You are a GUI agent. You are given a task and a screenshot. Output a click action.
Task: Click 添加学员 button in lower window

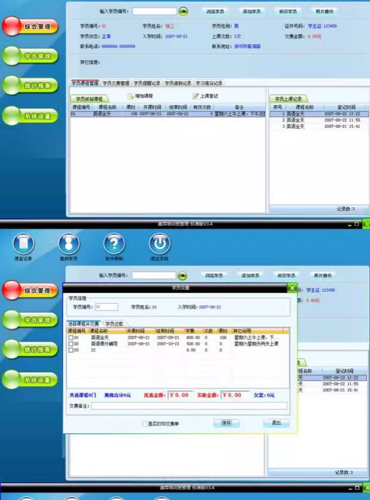point(251,275)
